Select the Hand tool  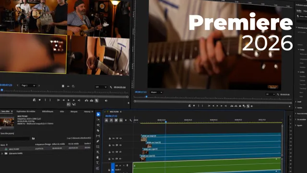[x=97, y=158]
